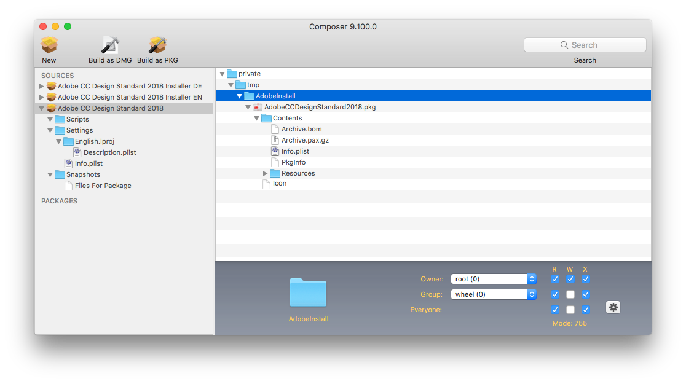This screenshot has width=686, height=384.
Task: Expand the Resources folder triangle
Action: coord(265,173)
